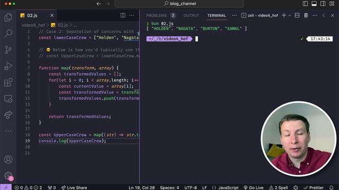Customize layout from title bar
This screenshot has height=190, width=339.
pos(332,4)
